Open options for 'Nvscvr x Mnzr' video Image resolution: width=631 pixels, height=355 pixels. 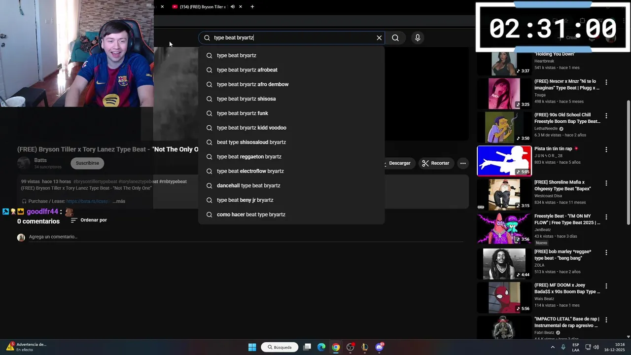point(606,82)
